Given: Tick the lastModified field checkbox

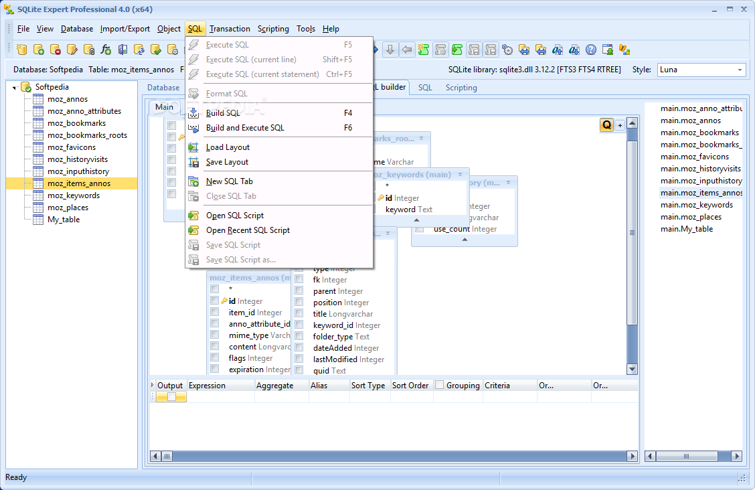Looking at the screenshot, I should [x=299, y=359].
